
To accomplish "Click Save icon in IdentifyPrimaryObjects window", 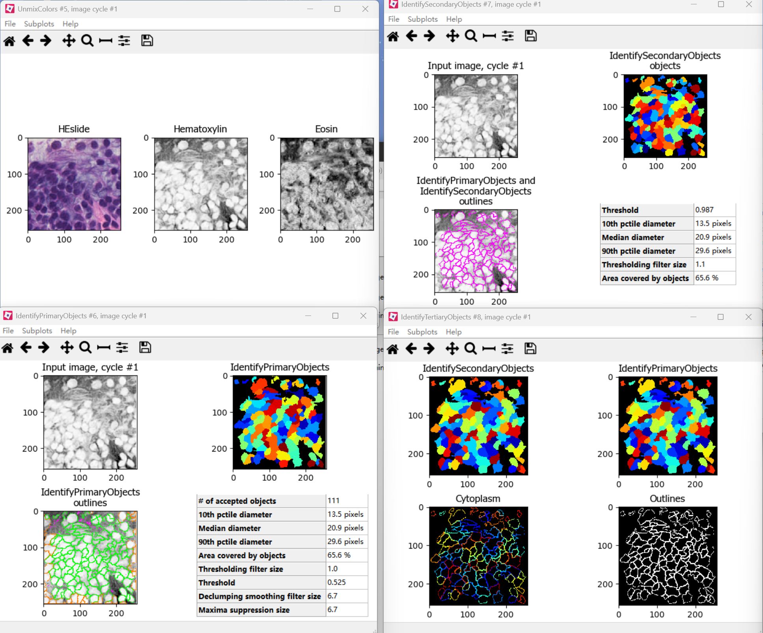I will click(145, 348).
